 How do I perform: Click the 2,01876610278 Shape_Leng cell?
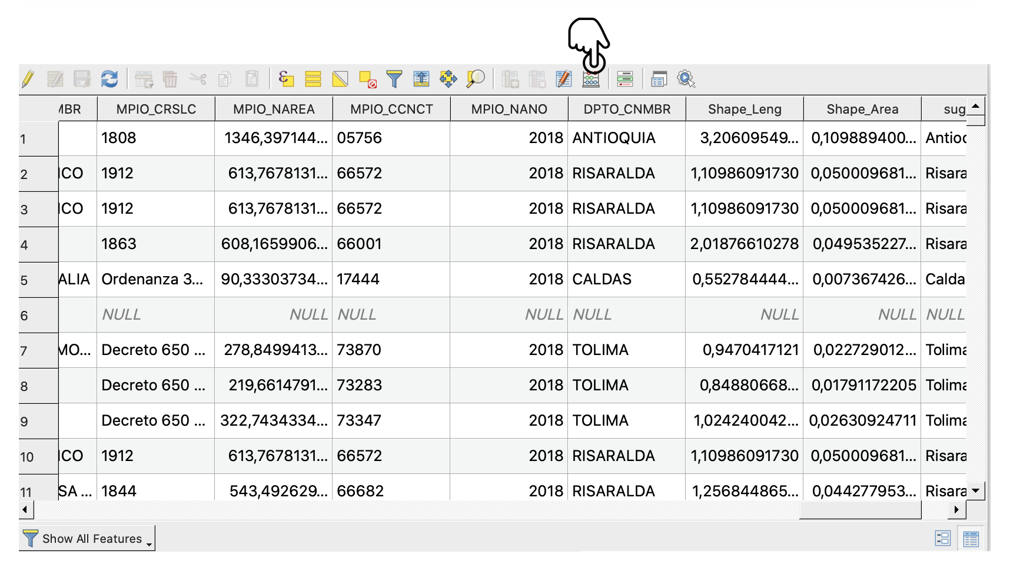pyautogui.click(x=745, y=244)
